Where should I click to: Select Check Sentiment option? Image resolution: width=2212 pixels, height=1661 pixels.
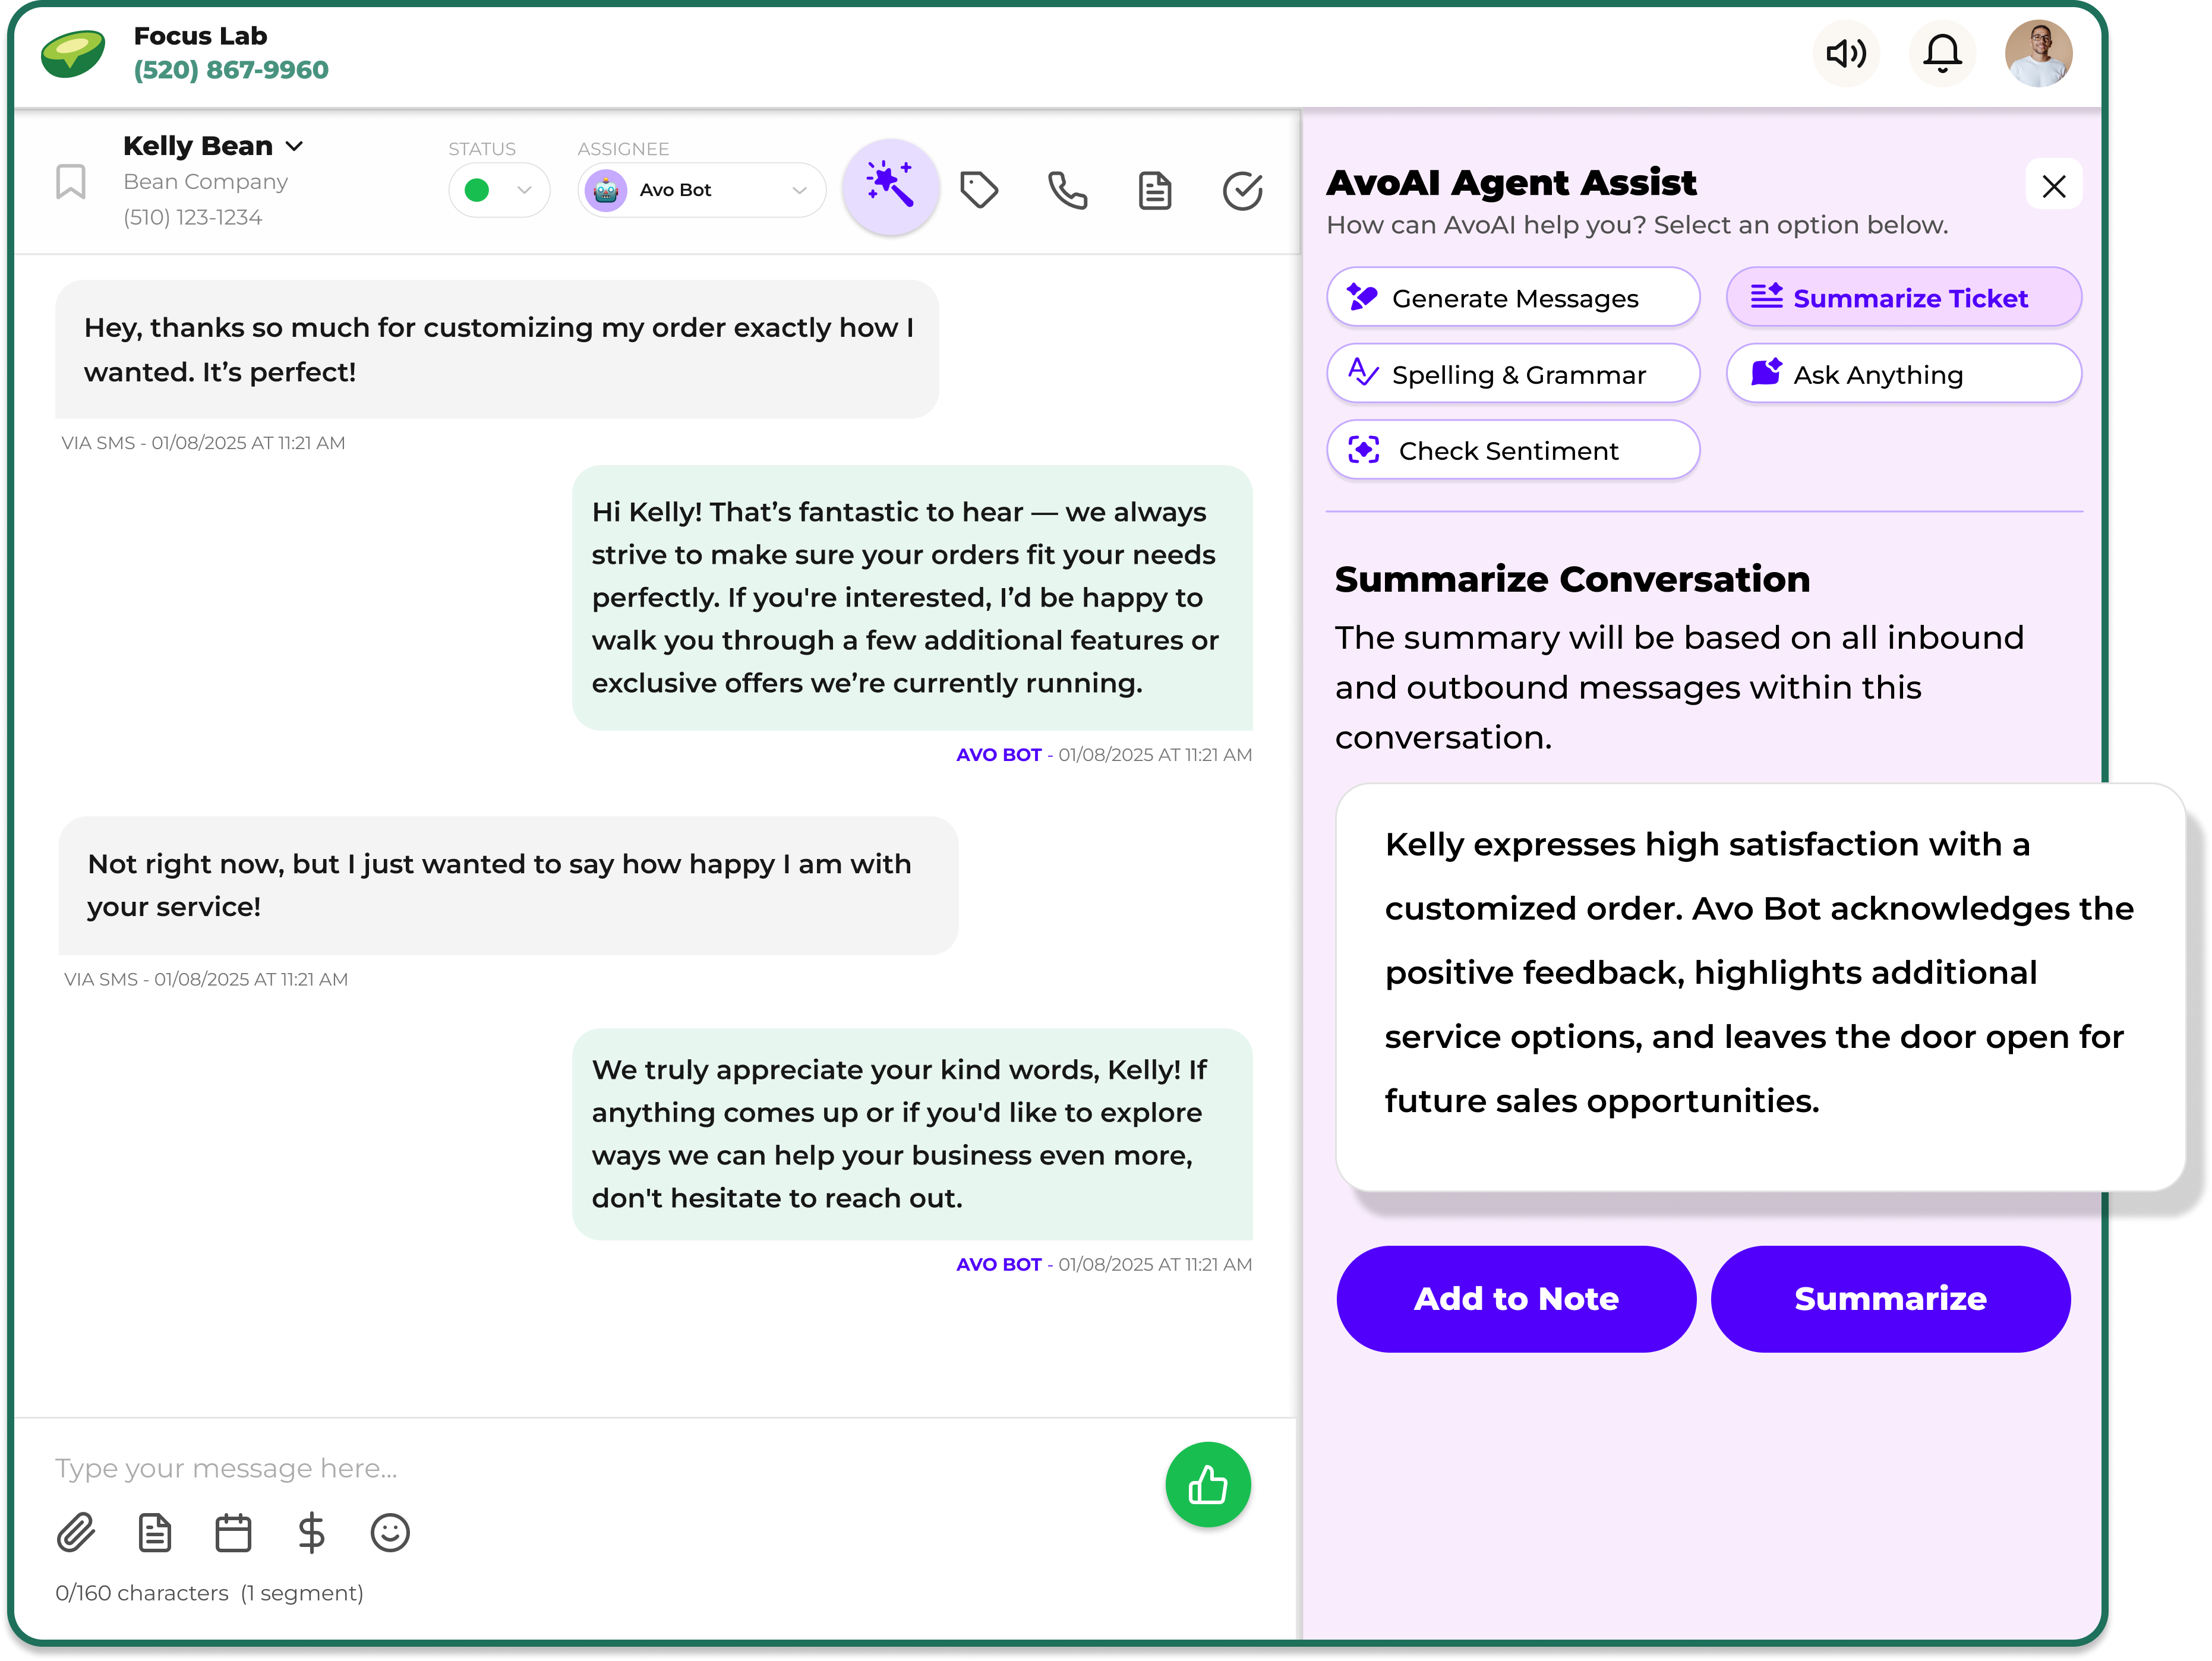coord(1513,450)
